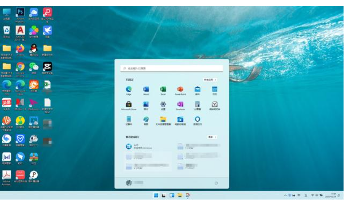Click the user account avatar in Start
Viewport: 344px width, 200px height.
pos(129,183)
